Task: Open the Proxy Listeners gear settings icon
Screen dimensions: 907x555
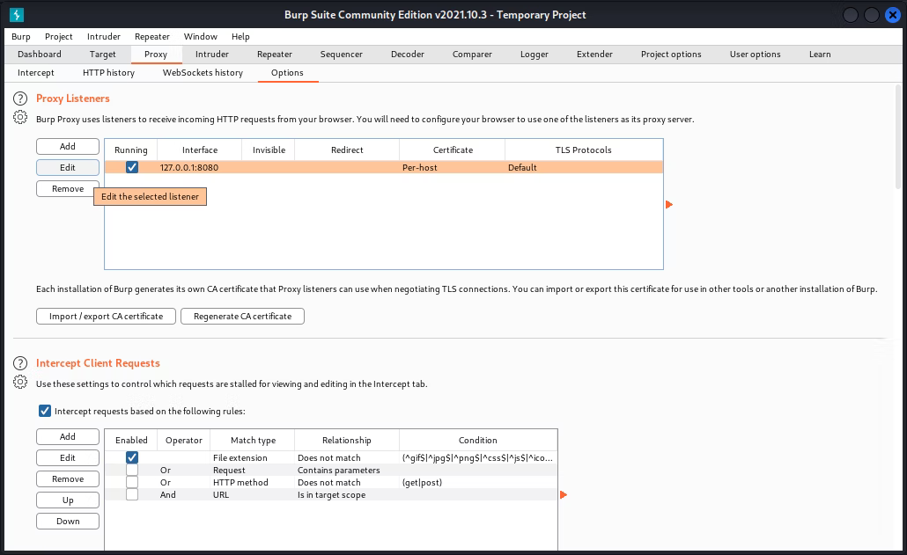Action: (x=20, y=117)
